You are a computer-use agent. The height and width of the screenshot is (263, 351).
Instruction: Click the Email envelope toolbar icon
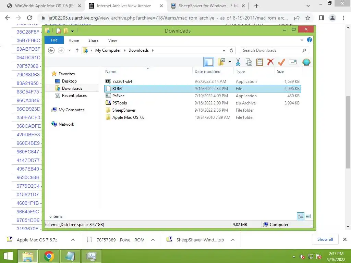tap(293, 62)
